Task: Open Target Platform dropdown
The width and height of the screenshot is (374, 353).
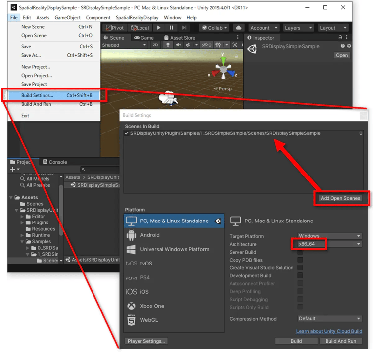Action: (329, 236)
